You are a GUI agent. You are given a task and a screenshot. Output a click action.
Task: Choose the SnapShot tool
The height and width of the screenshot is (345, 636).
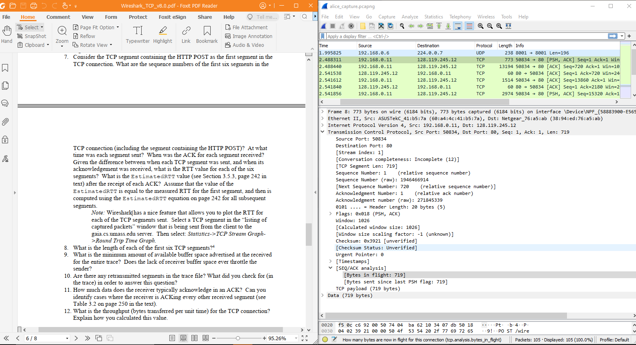click(32, 36)
